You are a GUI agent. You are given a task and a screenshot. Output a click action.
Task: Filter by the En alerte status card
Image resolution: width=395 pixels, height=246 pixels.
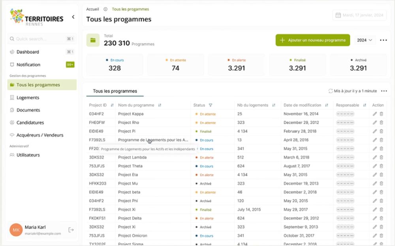pyautogui.click(x=236, y=65)
